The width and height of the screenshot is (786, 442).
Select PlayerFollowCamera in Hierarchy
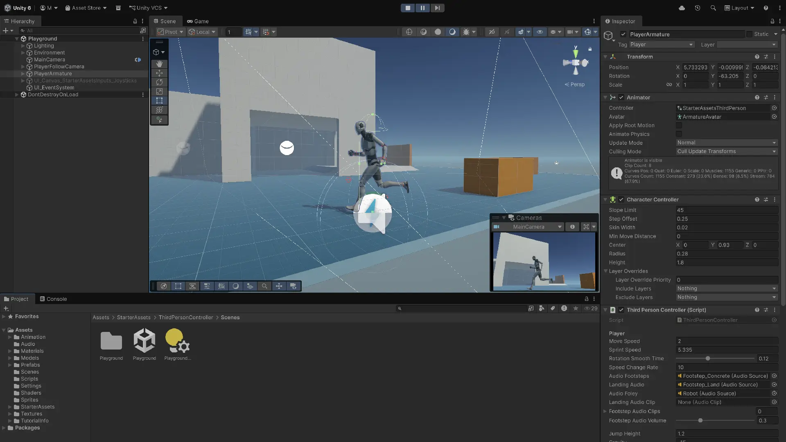[x=59, y=67]
